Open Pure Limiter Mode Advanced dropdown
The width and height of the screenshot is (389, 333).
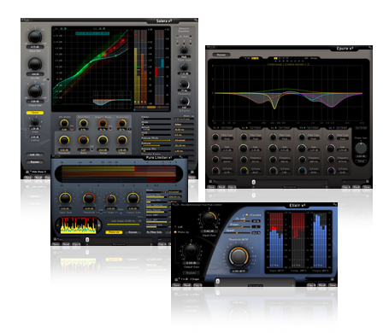175,191
